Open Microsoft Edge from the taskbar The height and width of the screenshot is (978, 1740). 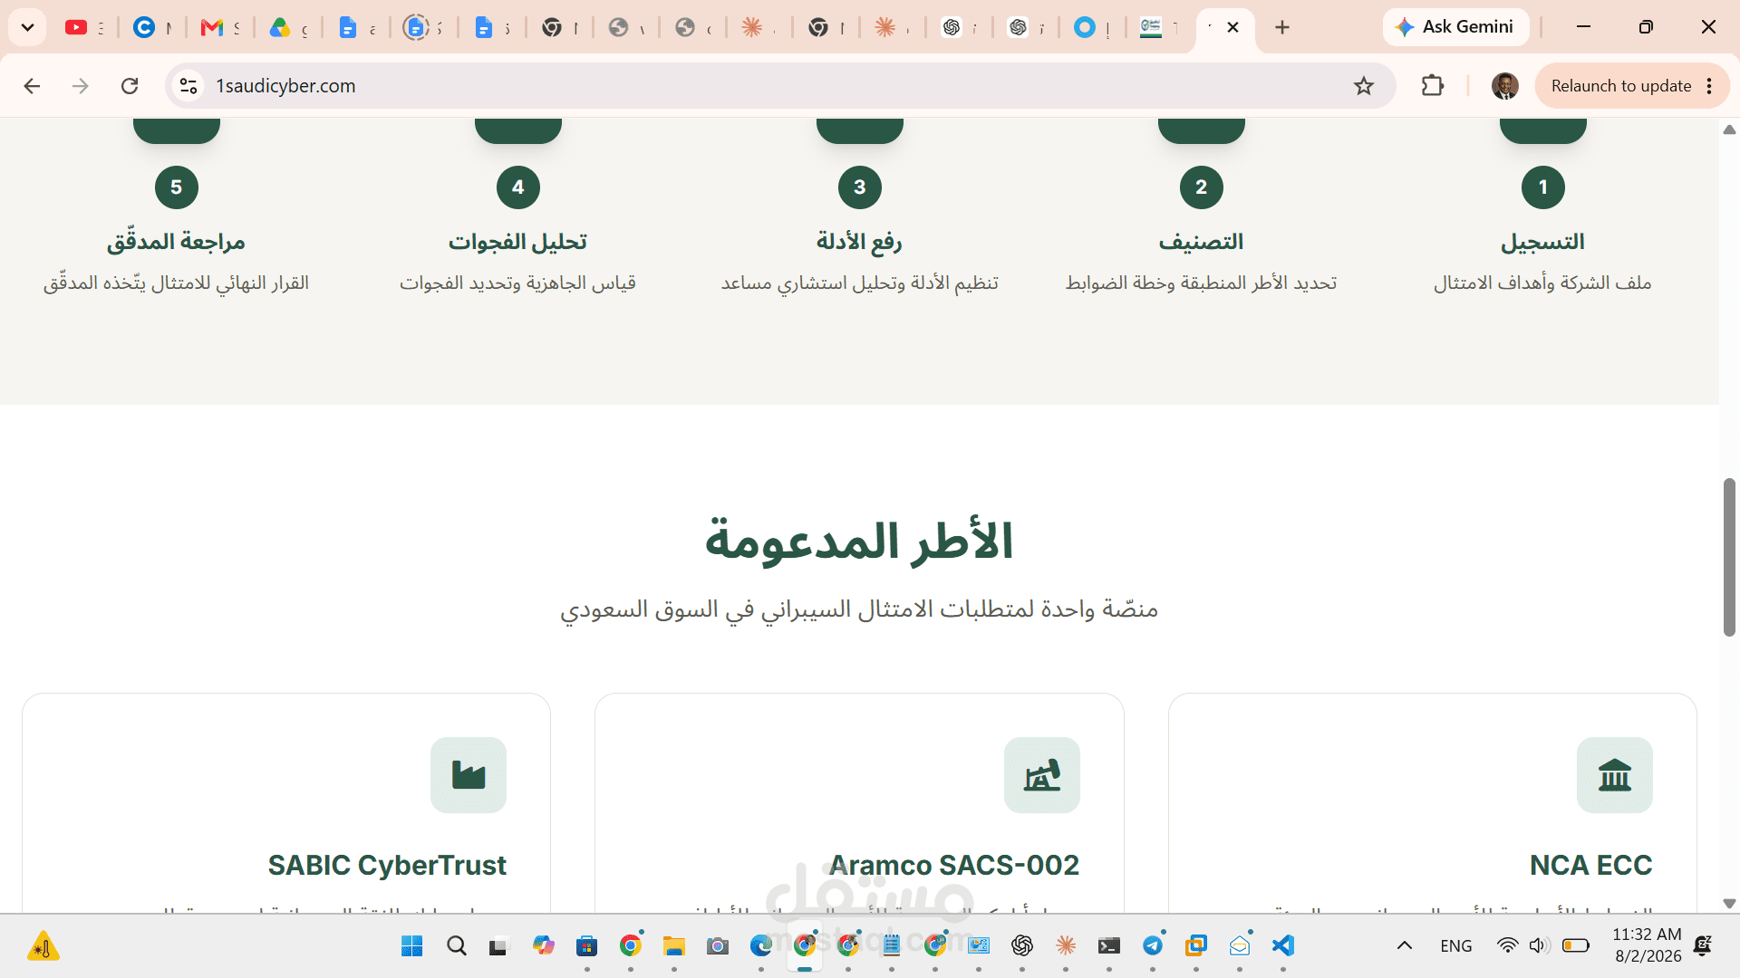coord(761,946)
